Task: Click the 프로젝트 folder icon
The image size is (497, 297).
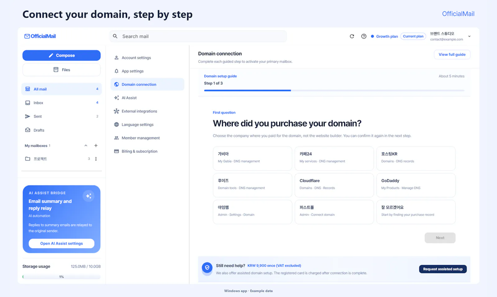Action: (28, 159)
